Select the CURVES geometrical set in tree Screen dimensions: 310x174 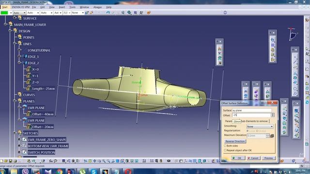point(29,95)
